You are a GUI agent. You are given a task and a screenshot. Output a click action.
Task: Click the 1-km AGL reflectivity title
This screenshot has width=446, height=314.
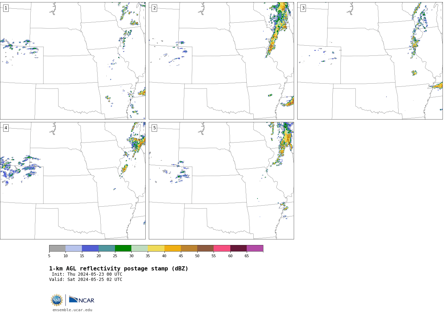[x=118, y=269]
